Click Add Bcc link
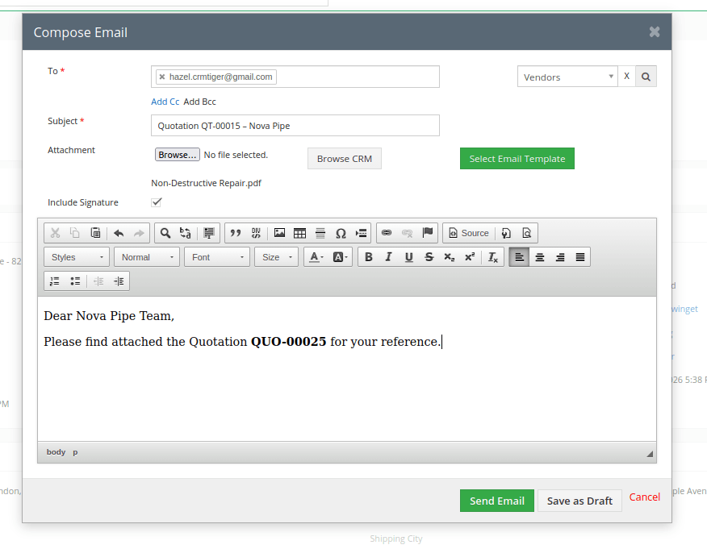The width and height of the screenshot is (707, 549). pyautogui.click(x=199, y=102)
